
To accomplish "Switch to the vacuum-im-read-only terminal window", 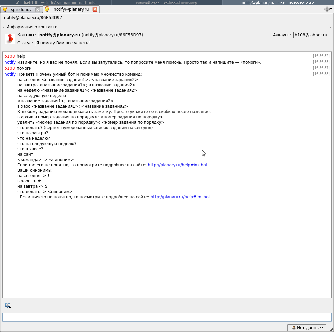I will [55, 3].
